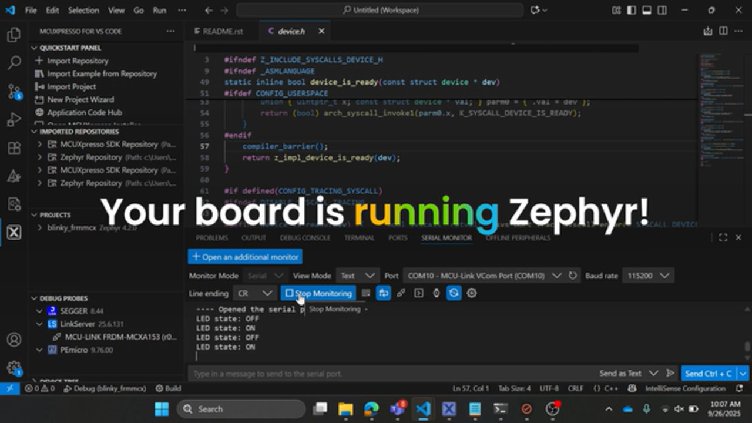The image size is (752, 423).
Task: Toggle the bottom panel visibility in title bar
Action: click(647, 10)
